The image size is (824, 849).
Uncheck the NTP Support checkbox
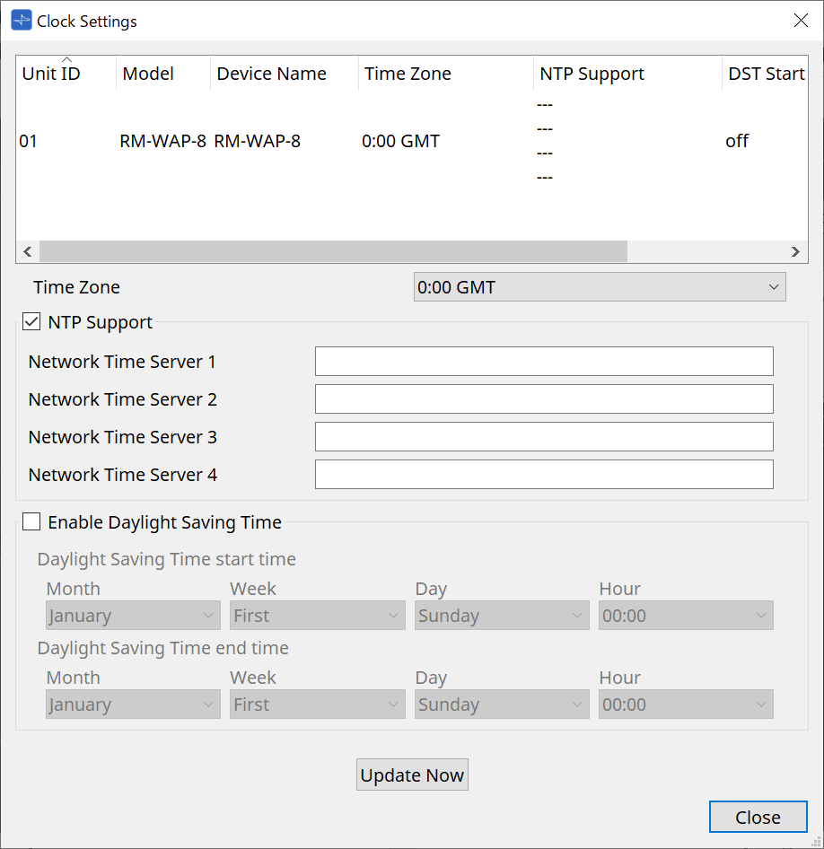[x=31, y=322]
